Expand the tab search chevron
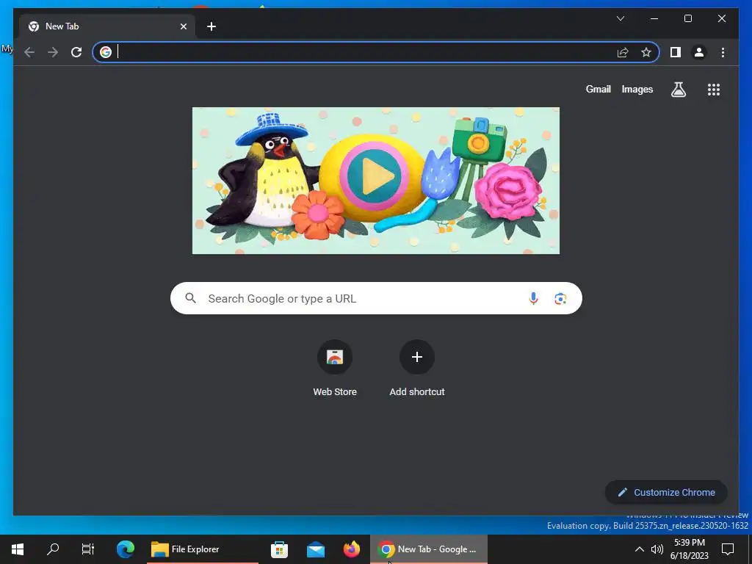Viewport: 752px width, 564px height. [620, 18]
